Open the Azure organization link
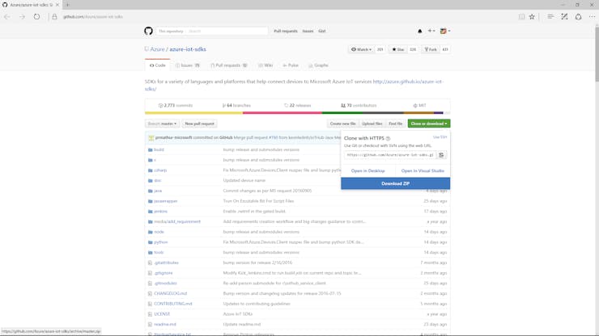The height and width of the screenshot is (336, 599). (x=157, y=49)
